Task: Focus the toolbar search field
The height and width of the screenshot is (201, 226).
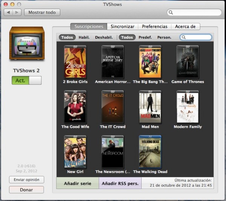Action: [194, 12]
